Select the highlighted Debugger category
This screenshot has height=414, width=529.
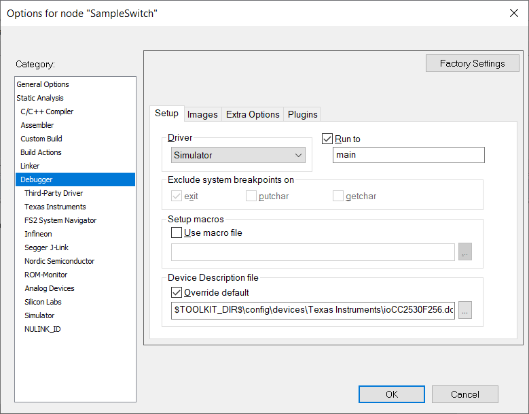[x=75, y=179]
